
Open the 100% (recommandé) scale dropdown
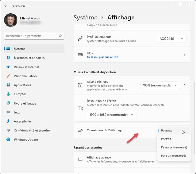pos(160,85)
